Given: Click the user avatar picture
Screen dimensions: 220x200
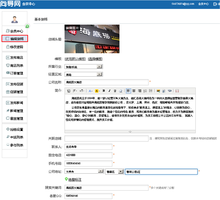Looking at the screenshot, I should (14, 20).
